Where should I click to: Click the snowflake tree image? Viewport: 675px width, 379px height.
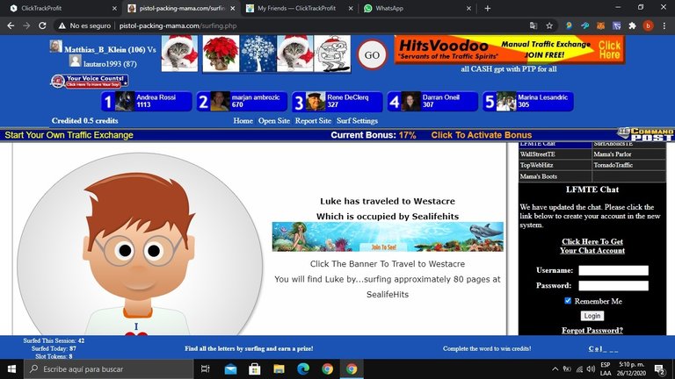258,54
